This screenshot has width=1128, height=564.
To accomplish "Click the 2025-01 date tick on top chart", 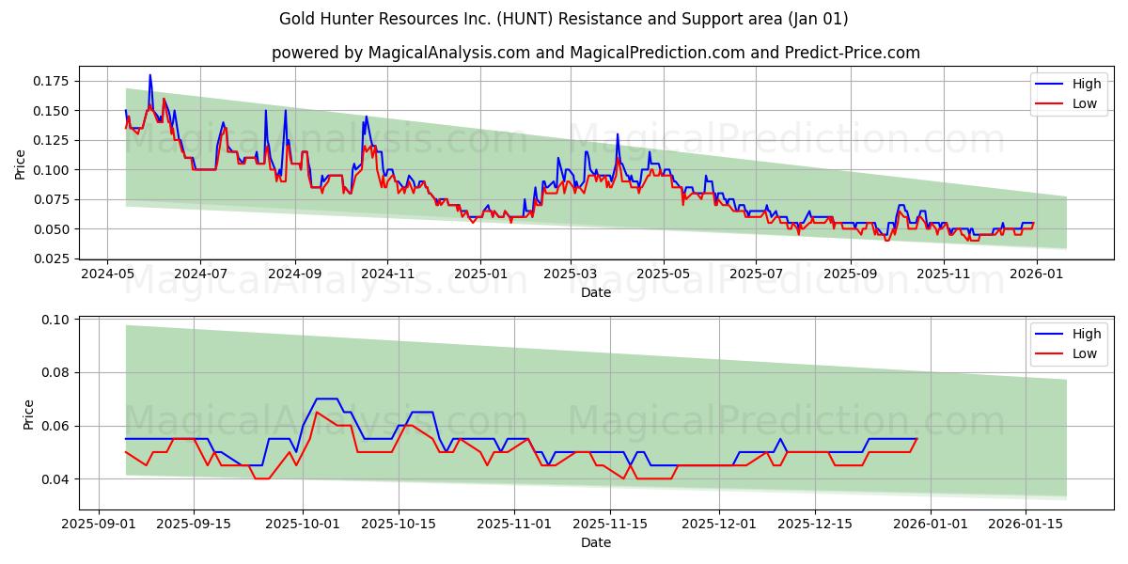I will click(x=480, y=274).
